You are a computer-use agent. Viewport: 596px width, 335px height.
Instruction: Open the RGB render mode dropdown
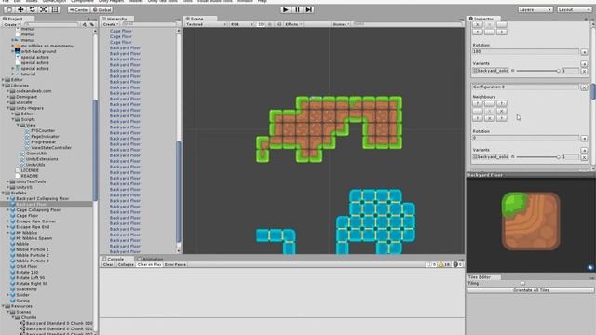(x=241, y=24)
